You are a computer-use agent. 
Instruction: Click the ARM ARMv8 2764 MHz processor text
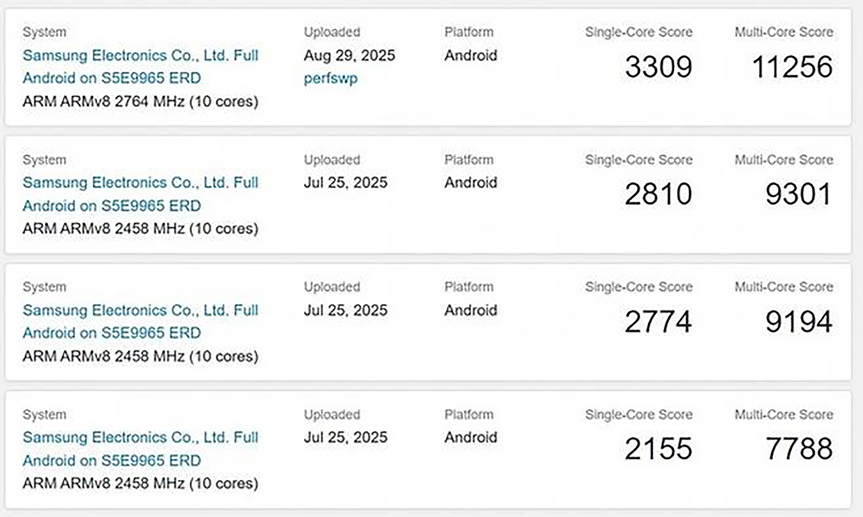tap(140, 101)
